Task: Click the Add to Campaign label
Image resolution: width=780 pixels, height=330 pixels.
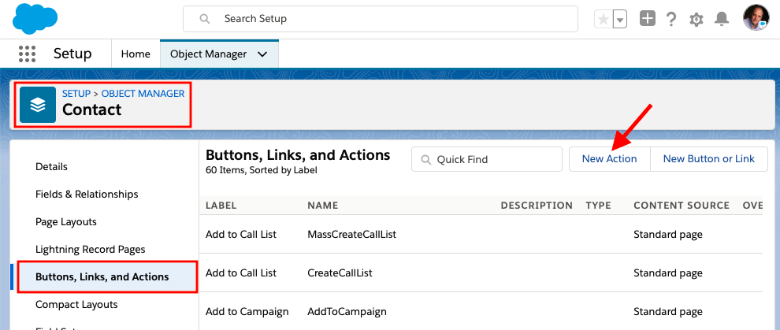Action: point(247,312)
